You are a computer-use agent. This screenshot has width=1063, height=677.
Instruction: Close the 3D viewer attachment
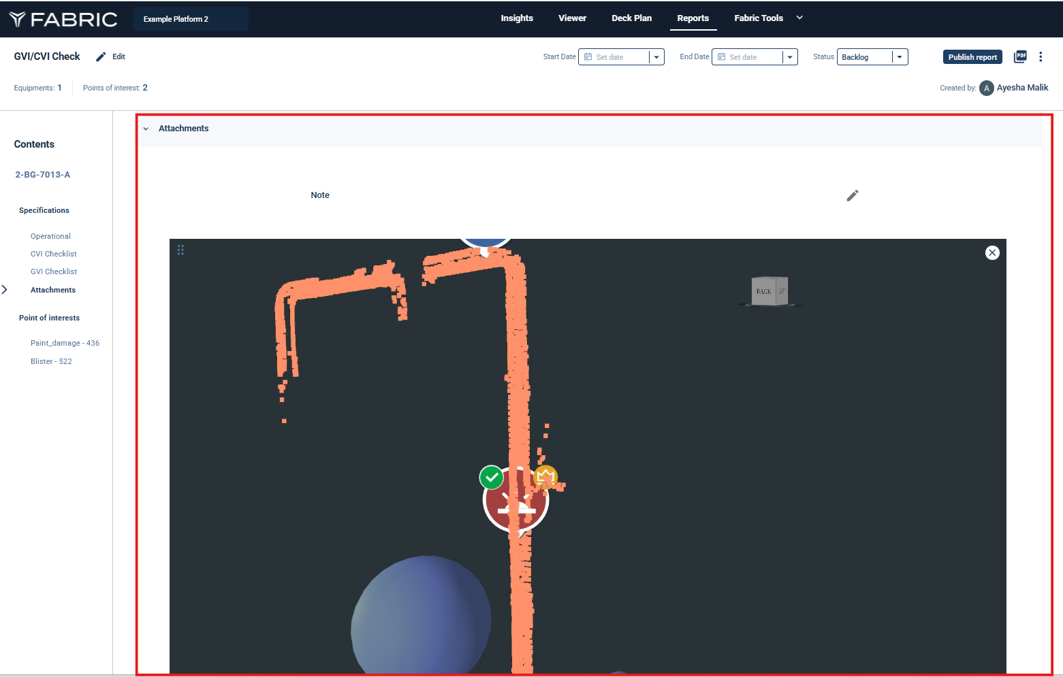pyautogui.click(x=991, y=253)
